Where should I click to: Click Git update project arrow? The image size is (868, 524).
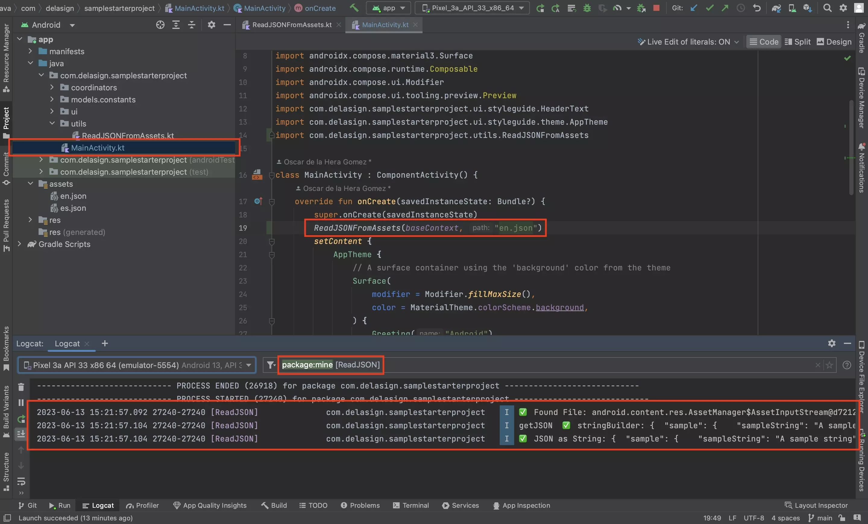click(x=693, y=8)
